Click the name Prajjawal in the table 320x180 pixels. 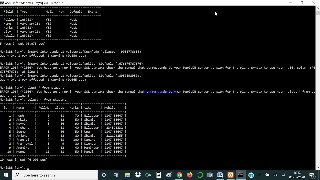24,144
